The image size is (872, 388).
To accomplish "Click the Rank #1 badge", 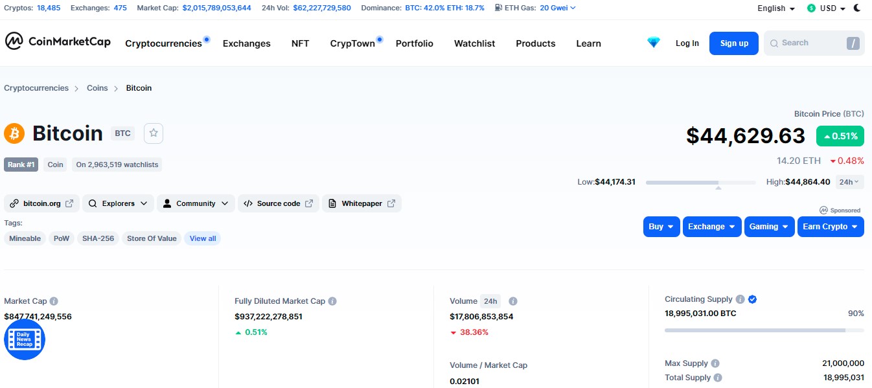I will 21,165.
